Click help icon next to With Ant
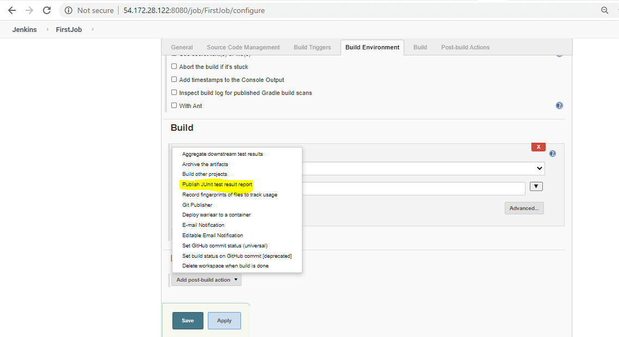 tap(559, 105)
